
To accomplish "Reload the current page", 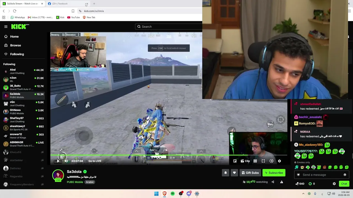I will pos(15,11).
